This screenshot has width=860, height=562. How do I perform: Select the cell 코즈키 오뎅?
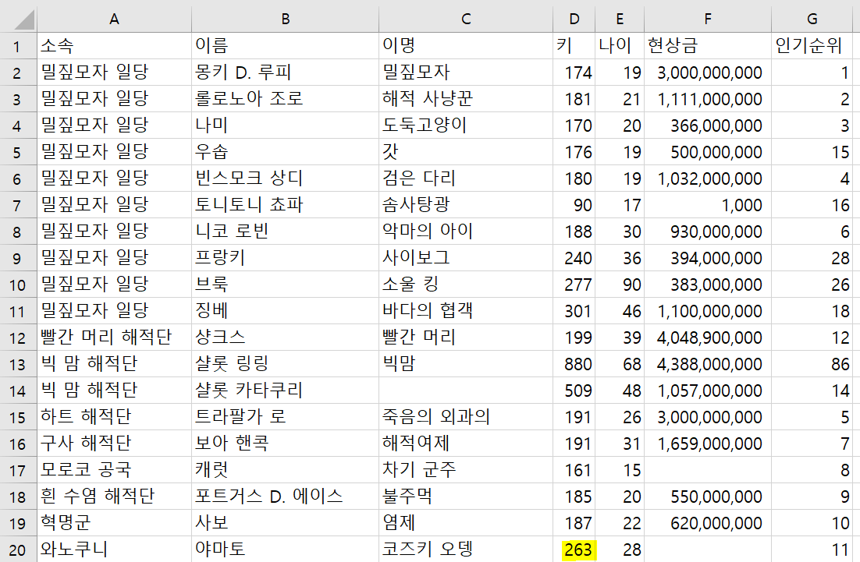tap(466, 550)
